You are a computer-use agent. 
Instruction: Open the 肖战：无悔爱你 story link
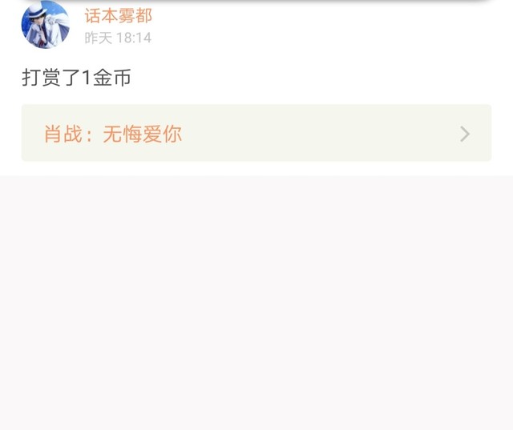tap(256, 133)
